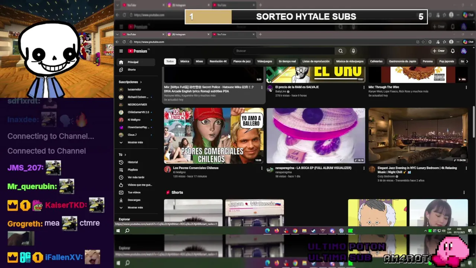
Task: Select the Listas de reproducción chip
Action: coord(316,61)
